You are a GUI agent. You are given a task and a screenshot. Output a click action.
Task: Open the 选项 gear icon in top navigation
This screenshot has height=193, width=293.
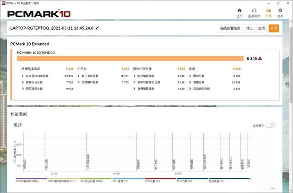point(280,10)
